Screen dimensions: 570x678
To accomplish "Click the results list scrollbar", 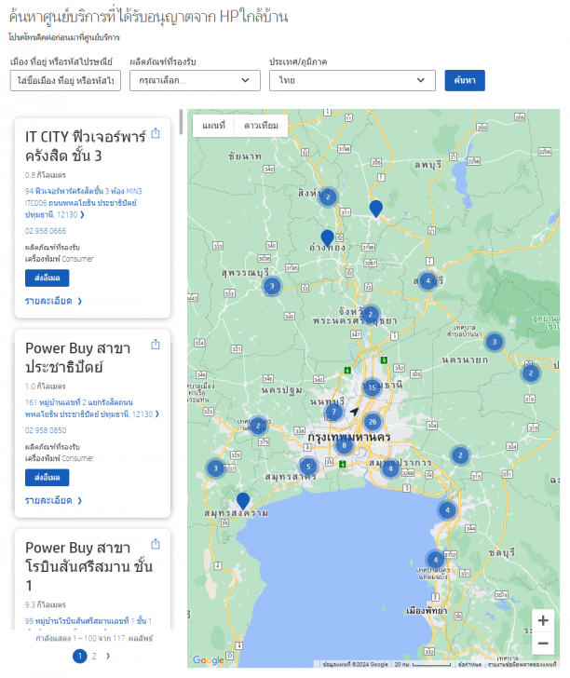I will pyautogui.click(x=182, y=121).
